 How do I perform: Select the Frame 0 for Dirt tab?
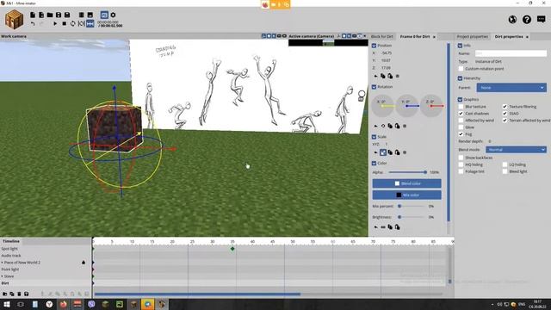pos(415,36)
